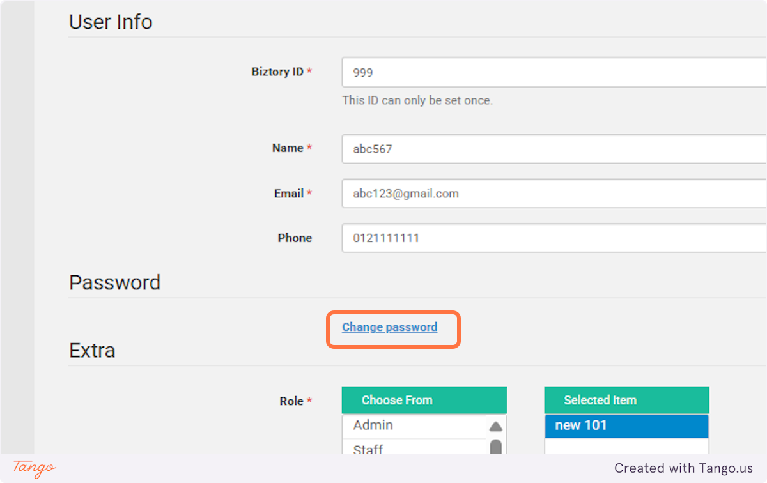This screenshot has height=483, width=767.
Task: Click the scrollbar thumb in Choose From list
Action: point(495,447)
